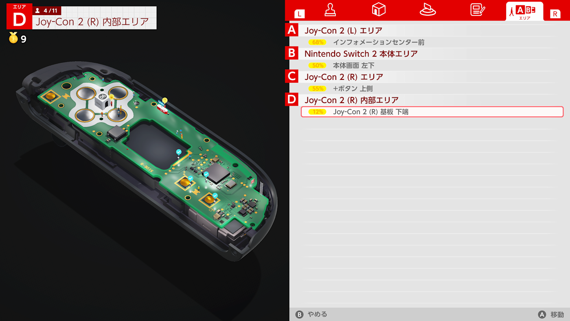Choose +ボタン 上側 destination

tap(353, 88)
